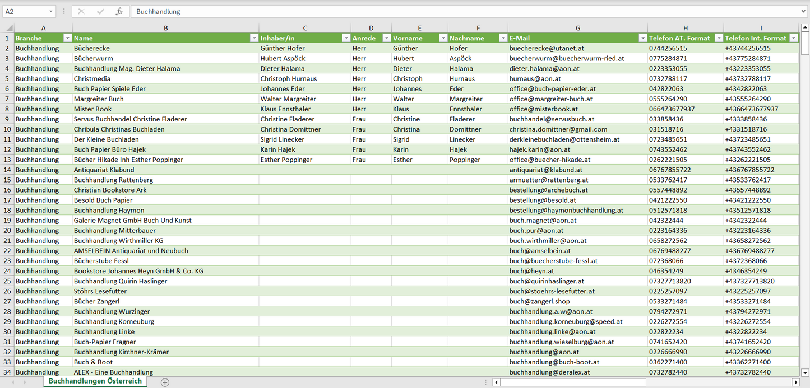Add a new sheet with plus icon
This screenshot has width=810, height=388.
coord(165,382)
